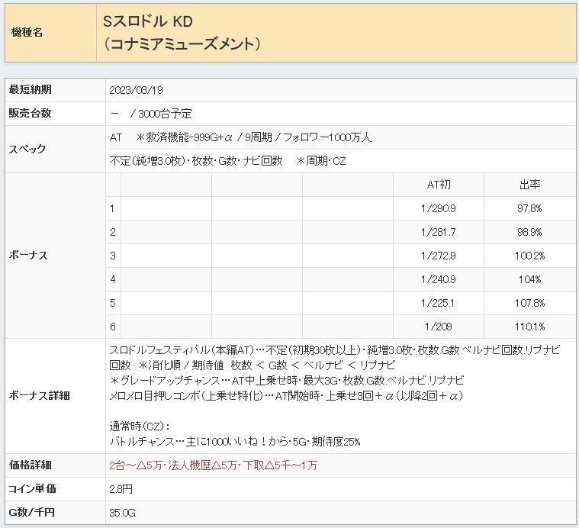The image size is (579, 528).
Task: Select the 1/240.9 probability cell
Action: [x=439, y=279]
